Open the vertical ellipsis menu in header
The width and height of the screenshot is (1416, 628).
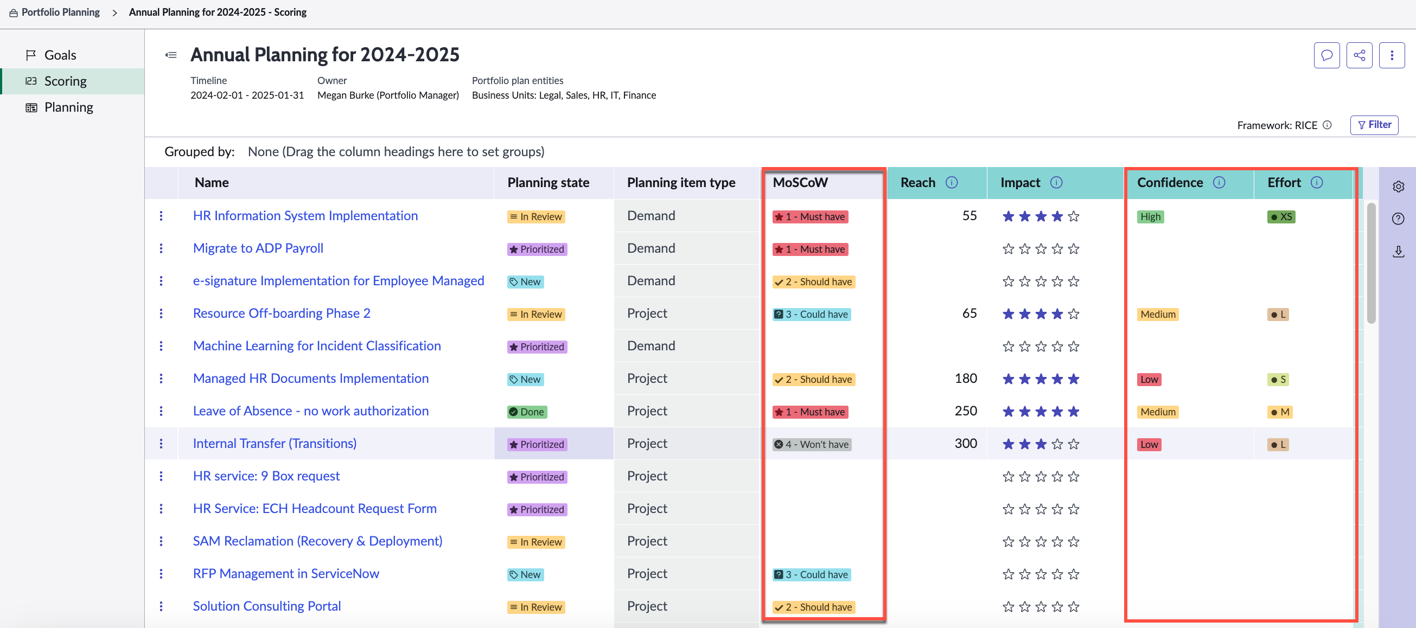click(1391, 55)
